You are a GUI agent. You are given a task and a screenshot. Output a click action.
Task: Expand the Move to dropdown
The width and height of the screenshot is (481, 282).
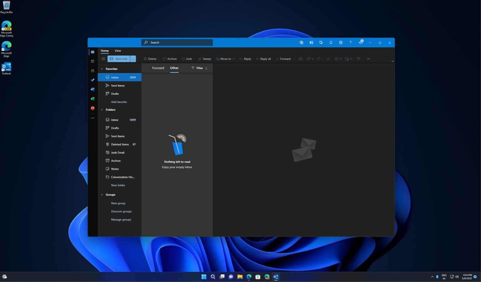pos(234,59)
